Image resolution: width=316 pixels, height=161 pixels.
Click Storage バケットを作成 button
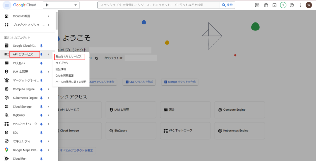(x=180, y=82)
